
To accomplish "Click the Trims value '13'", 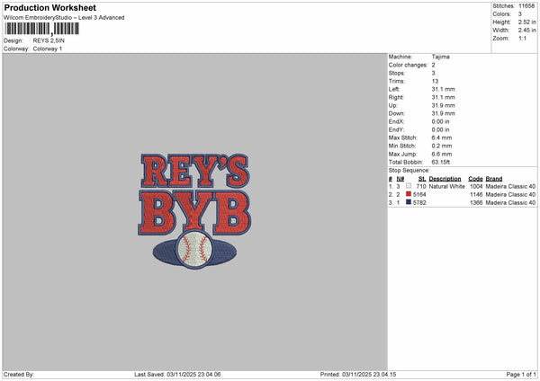I will (x=435, y=81).
